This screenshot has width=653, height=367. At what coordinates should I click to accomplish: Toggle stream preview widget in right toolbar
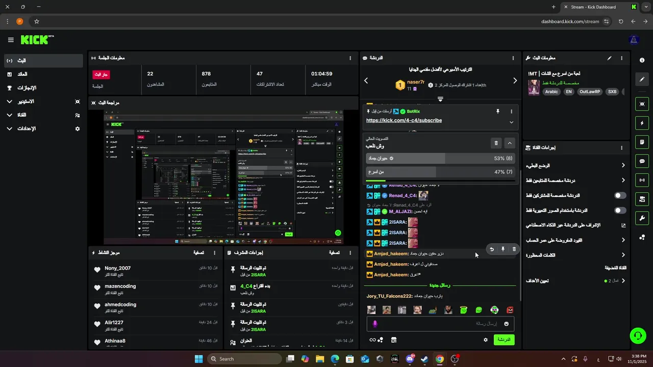(x=642, y=104)
